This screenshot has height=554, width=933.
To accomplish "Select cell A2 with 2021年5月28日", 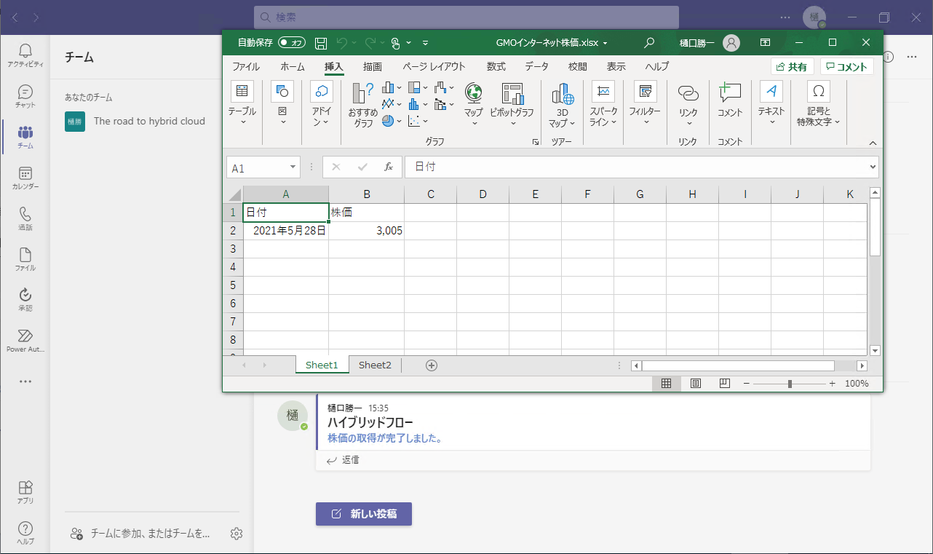I will click(286, 231).
